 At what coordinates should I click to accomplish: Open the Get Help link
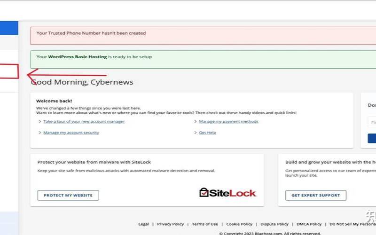click(x=207, y=133)
